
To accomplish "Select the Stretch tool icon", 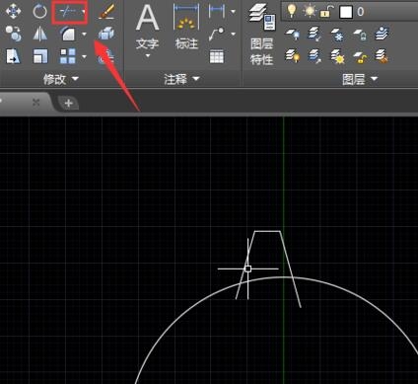I will pos(14,56).
